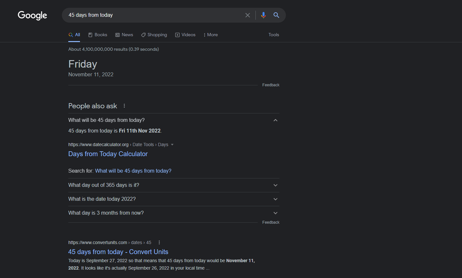This screenshot has width=462, height=278.
Task: Select the All results tab
Action: [x=74, y=35]
